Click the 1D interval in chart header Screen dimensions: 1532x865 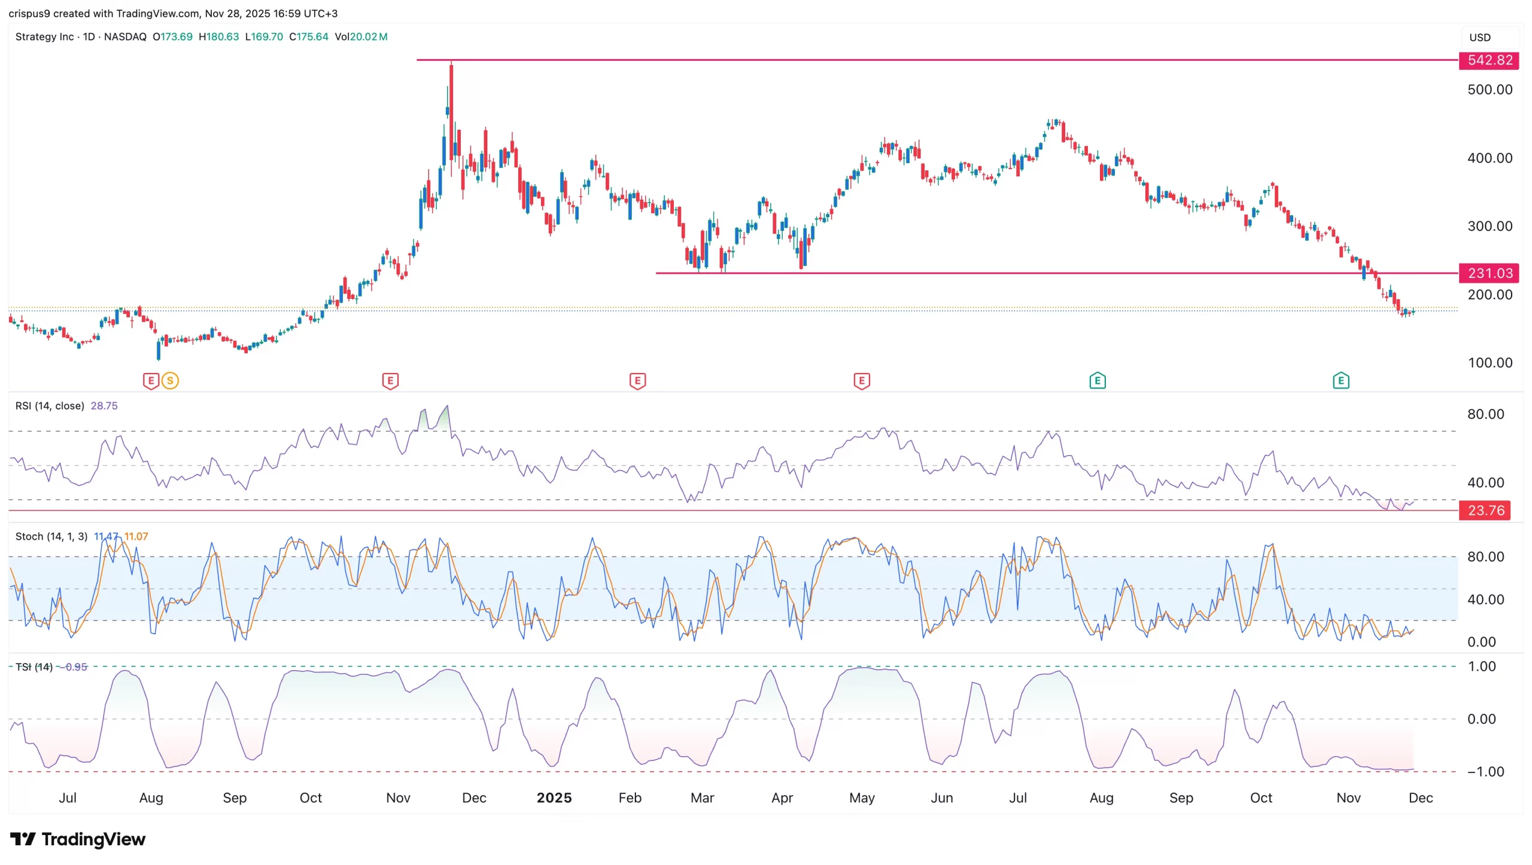point(89,36)
